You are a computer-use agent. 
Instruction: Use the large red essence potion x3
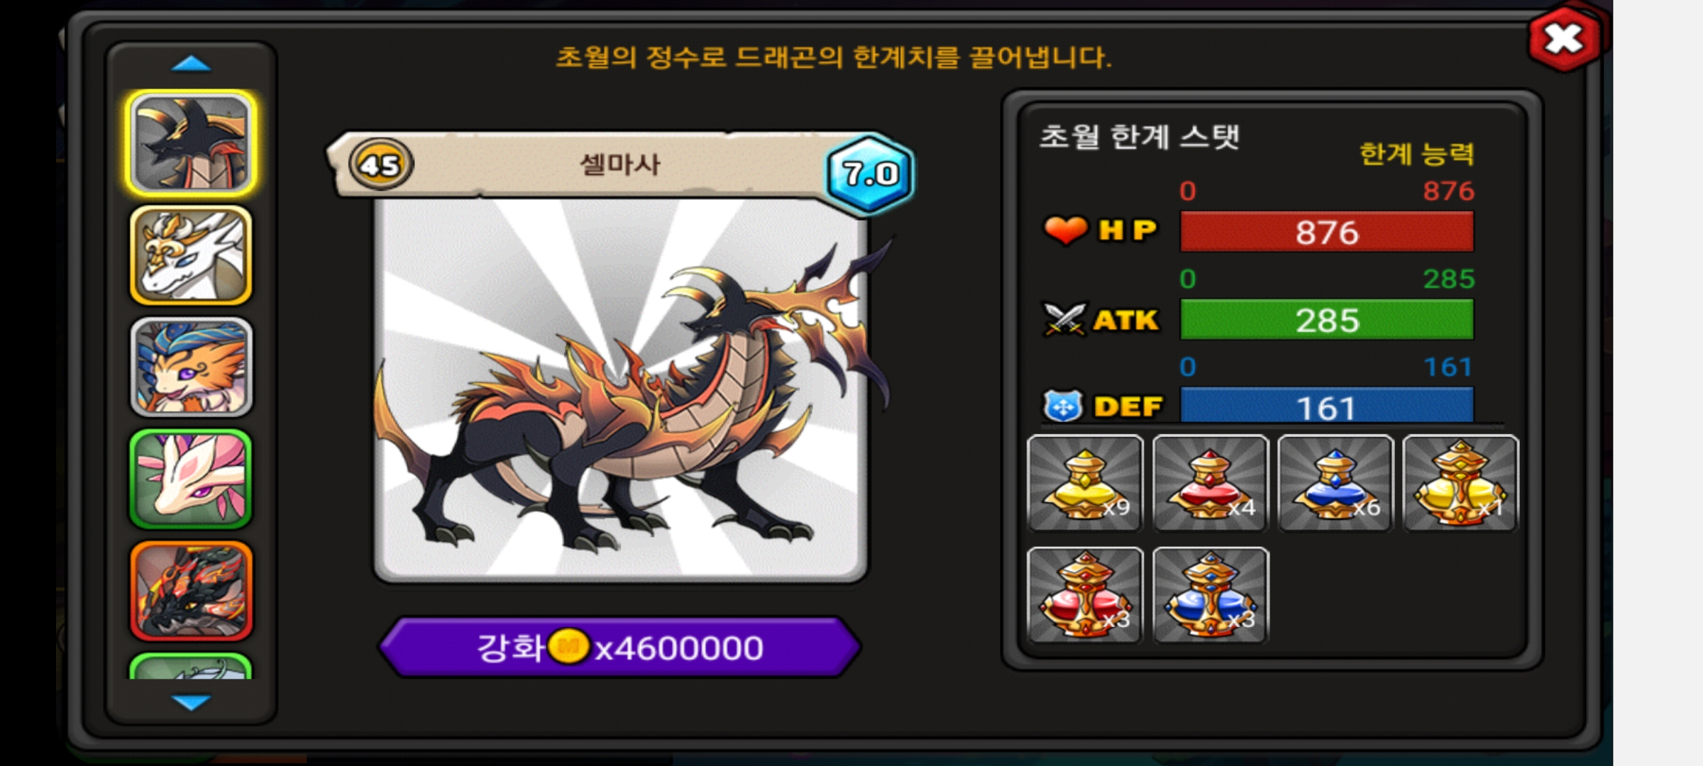pyautogui.click(x=1085, y=595)
